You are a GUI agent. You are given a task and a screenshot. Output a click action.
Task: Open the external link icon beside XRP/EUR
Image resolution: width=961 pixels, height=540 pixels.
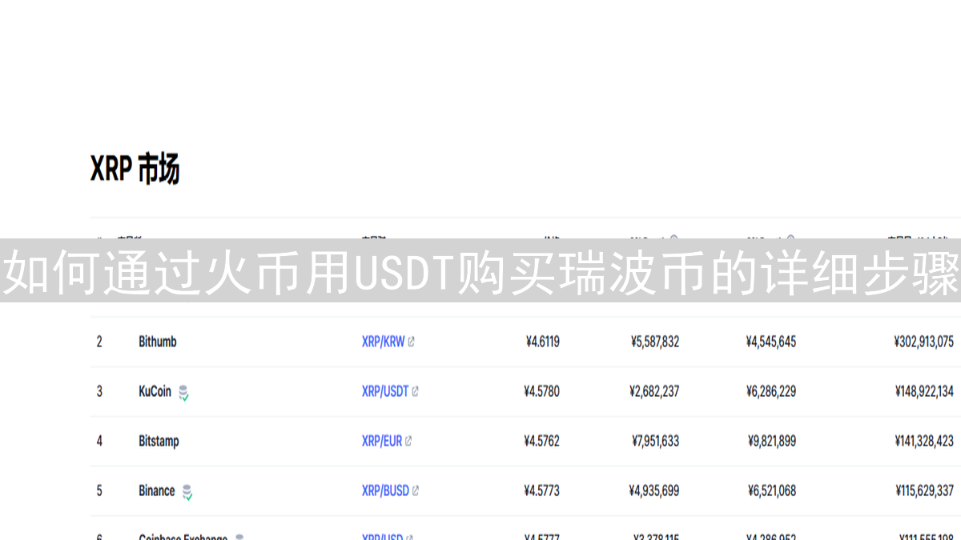tap(408, 441)
